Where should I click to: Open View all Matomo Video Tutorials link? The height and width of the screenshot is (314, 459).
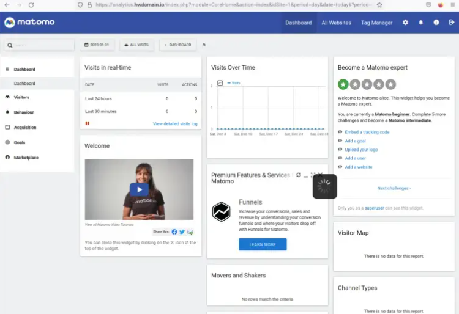click(109, 225)
